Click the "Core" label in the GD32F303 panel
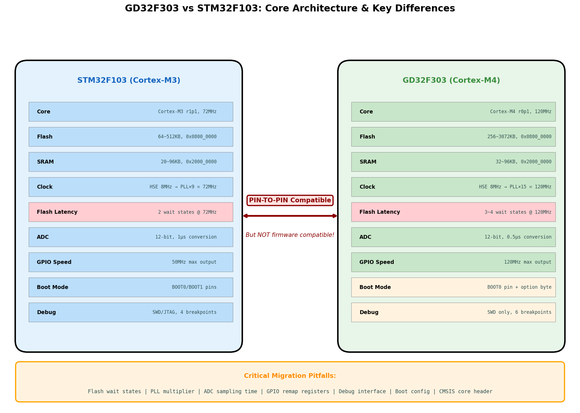Image resolution: width=580 pixels, height=413 pixels. (366, 112)
